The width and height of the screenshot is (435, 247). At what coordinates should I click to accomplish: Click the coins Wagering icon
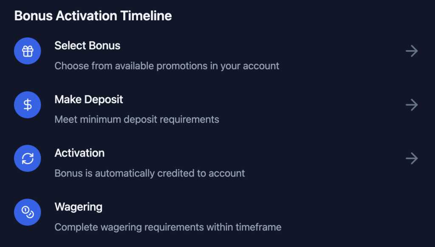(28, 212)
